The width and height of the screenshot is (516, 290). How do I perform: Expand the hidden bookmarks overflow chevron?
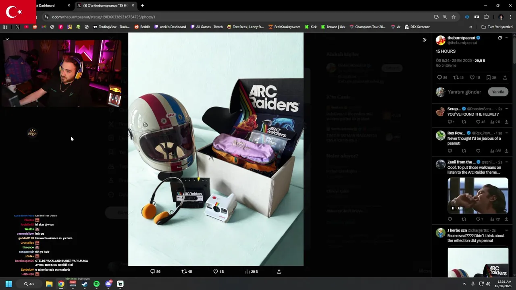[470, 27]
